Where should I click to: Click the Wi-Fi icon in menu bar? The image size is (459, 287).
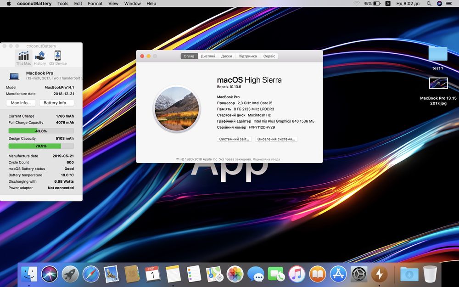[356, 4]
